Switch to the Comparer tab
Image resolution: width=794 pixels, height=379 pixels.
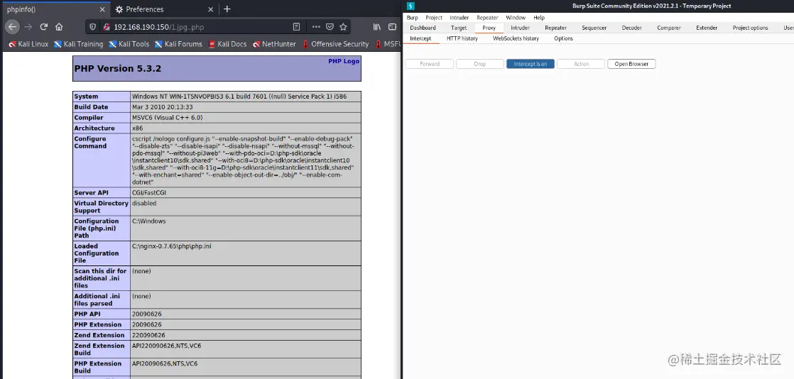[x=669, y=28]
